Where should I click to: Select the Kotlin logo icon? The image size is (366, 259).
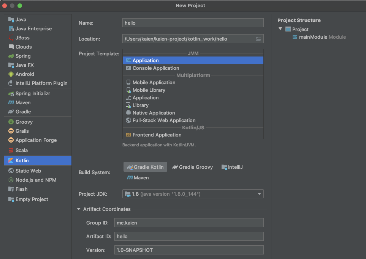pyautogui.click(x=11, y=160)
